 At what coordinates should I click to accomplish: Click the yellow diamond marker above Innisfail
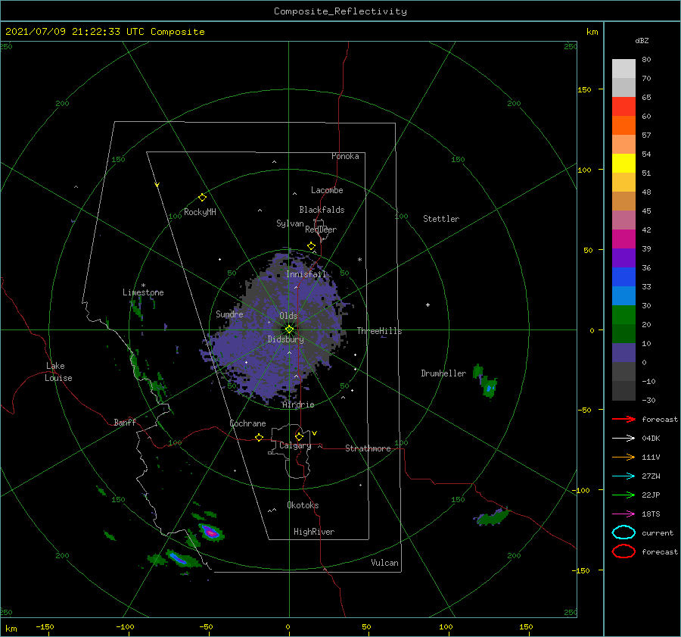click(312, 246)
